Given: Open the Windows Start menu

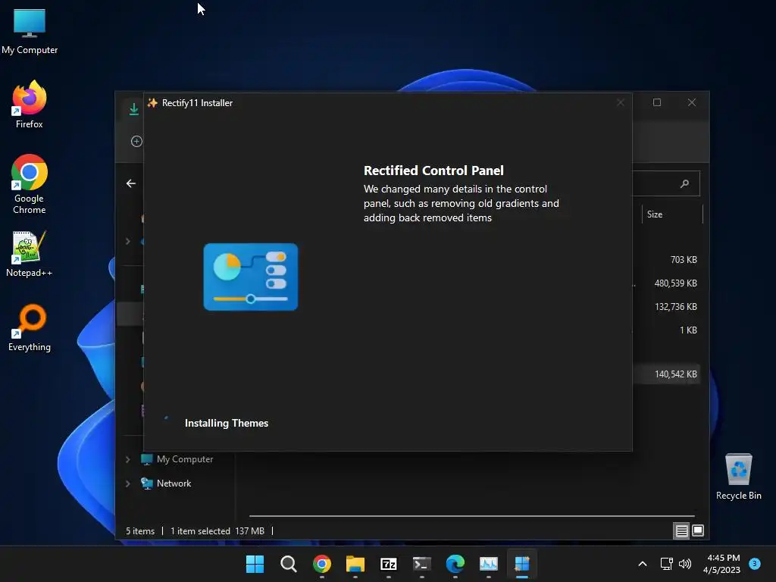Looking at the screenshot, I should tap(255, 564).
